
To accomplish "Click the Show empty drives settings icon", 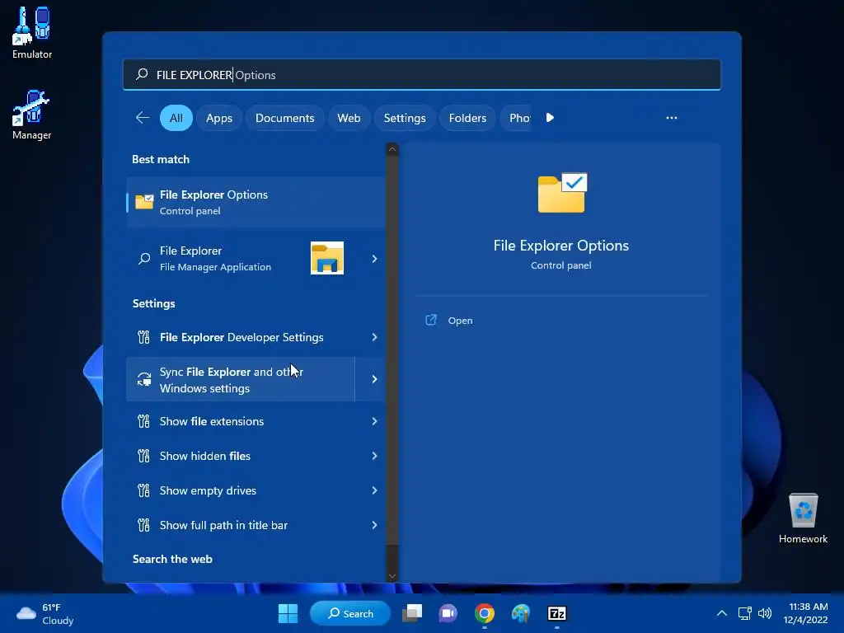I will point(143,490).
